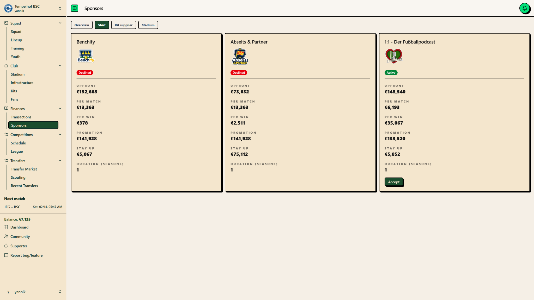
Task: Go to Transfer Market page
Action: click(x=24, y=169)
